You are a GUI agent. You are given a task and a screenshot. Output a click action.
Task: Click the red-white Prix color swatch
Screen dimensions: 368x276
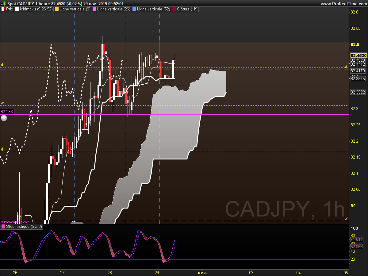(3, 9)
